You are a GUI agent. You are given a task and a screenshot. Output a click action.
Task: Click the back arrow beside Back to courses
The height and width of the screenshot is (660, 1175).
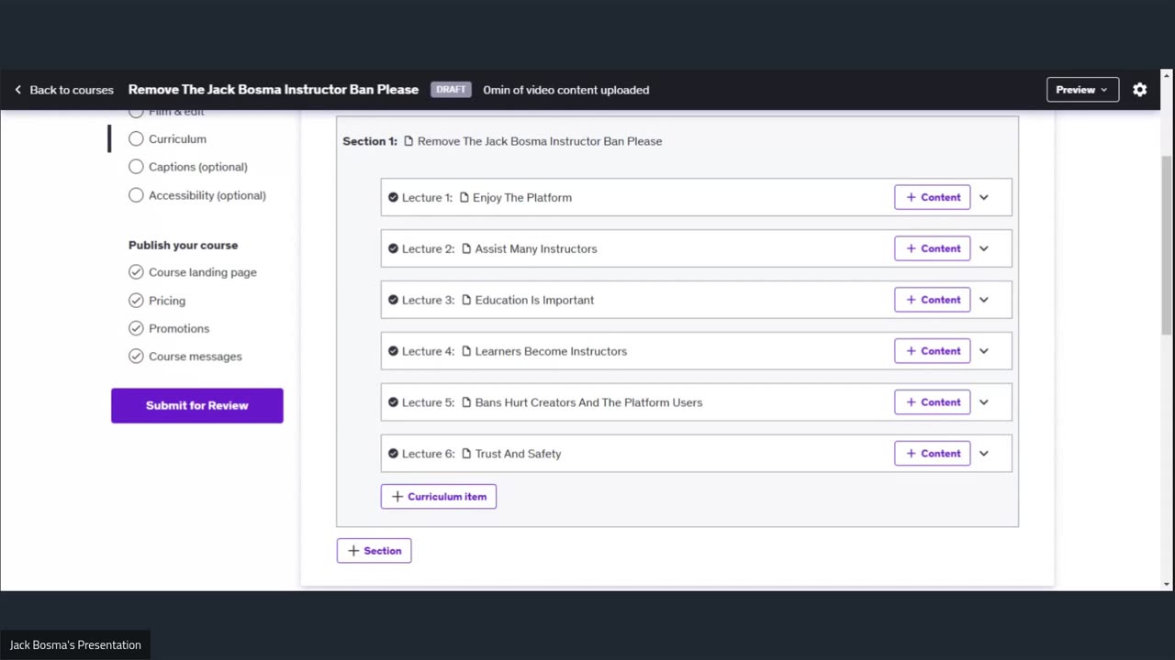(x=17, y=90)
